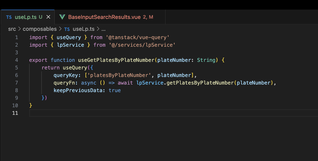
Task: Switch to the BaseInputSearchResults.vue tab
Action: 104,17
